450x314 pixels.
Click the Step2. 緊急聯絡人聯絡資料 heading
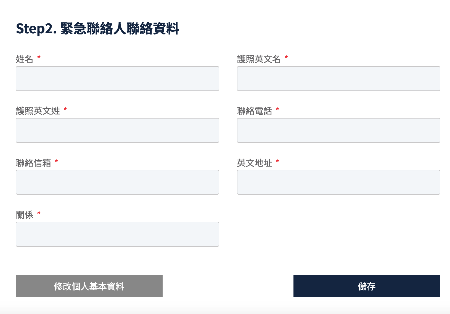97,29
